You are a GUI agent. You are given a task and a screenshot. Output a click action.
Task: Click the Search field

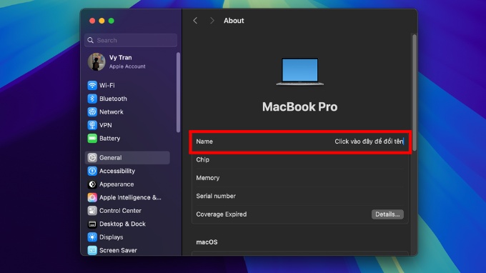click(131, 40)
